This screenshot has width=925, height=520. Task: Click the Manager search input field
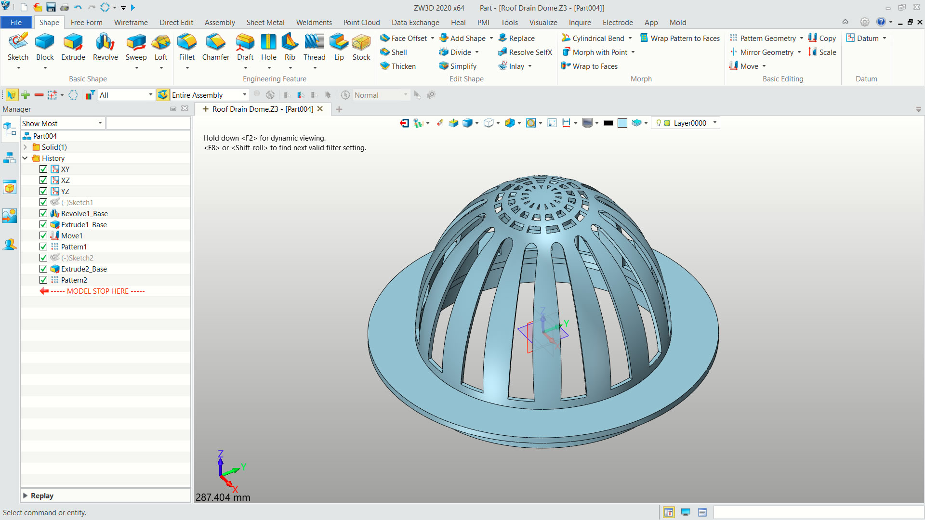click(148, 124)
